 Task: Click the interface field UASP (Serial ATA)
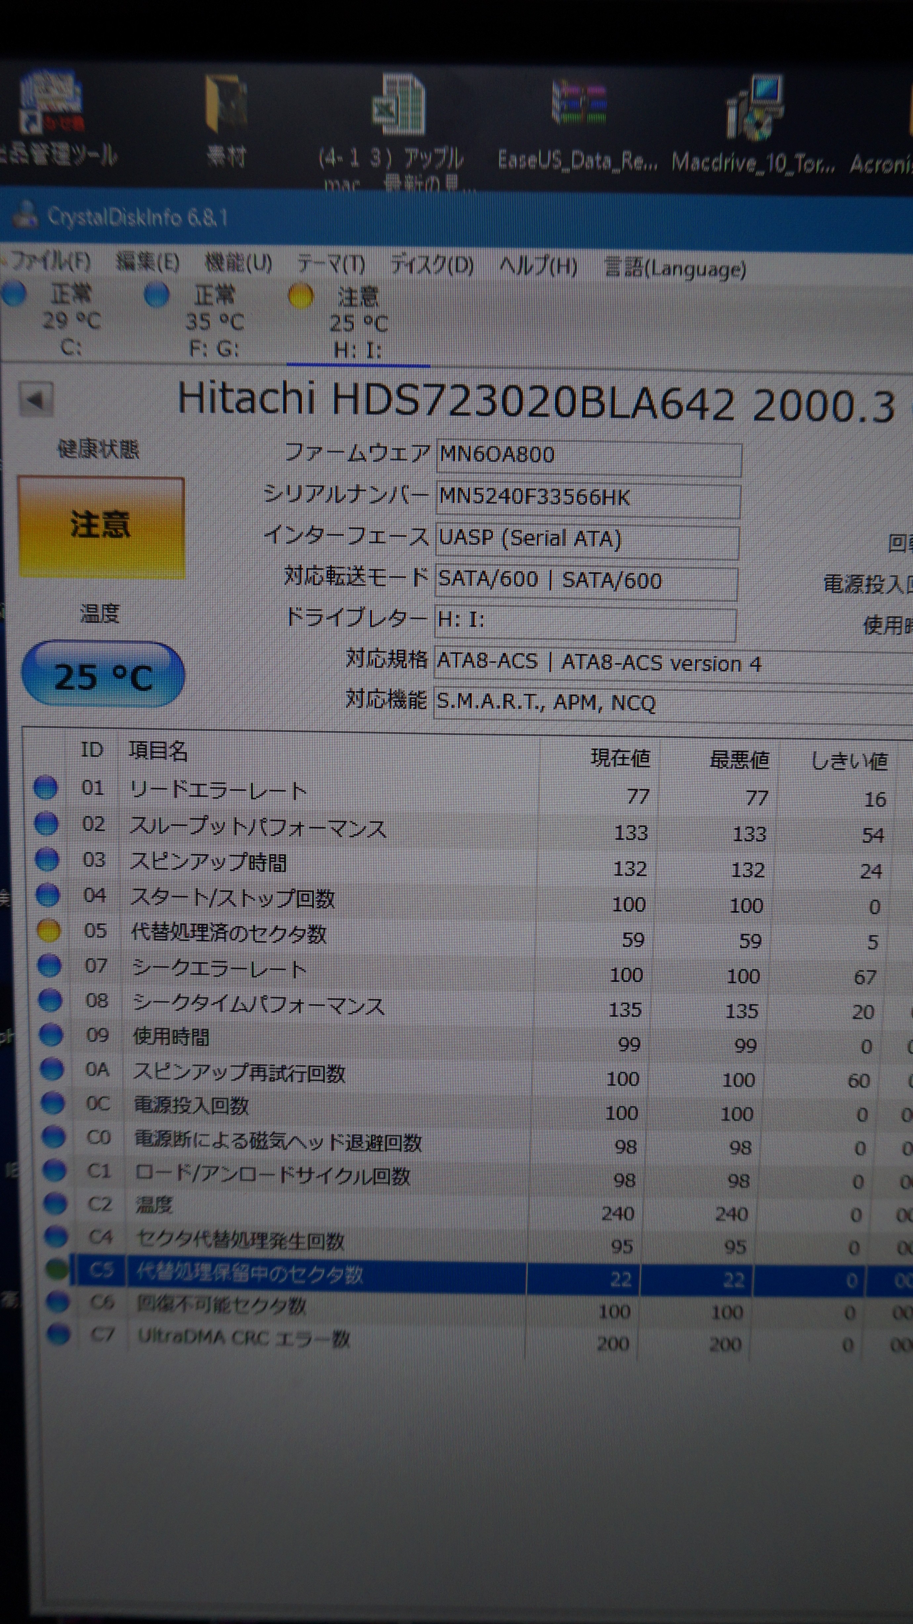(x=586, y=541)
